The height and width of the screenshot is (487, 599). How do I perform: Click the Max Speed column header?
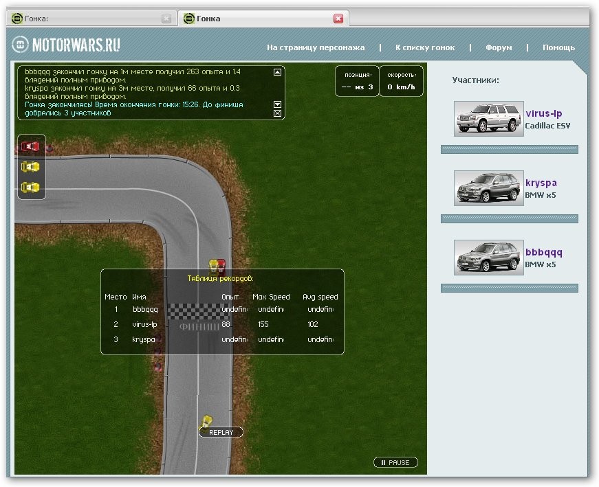271,297
